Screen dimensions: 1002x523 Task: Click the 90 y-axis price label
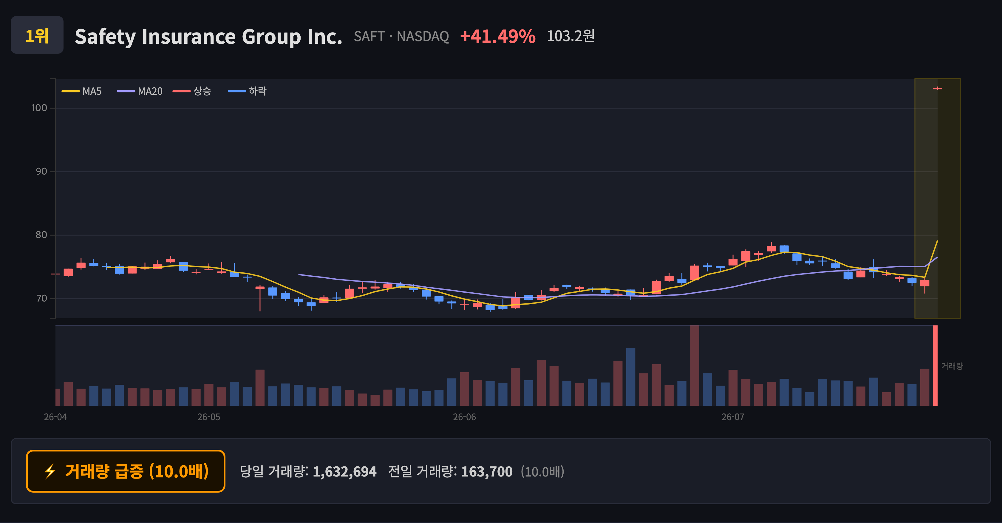click(x=41, y=171)
